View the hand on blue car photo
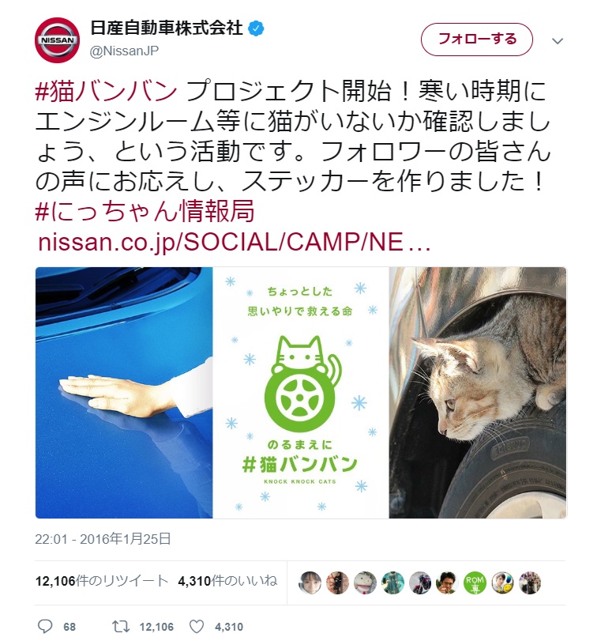The height and width of the screenshot is (641, 601). click(x=124, y=393)
